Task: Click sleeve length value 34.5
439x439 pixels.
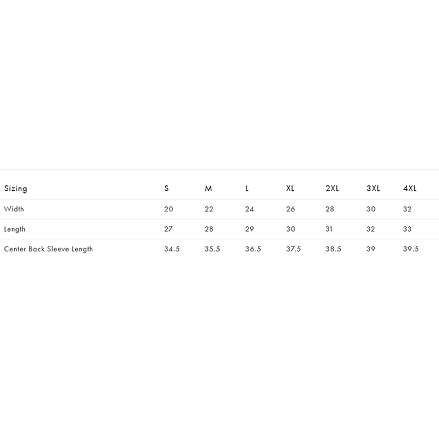Action: pos(172,249)
